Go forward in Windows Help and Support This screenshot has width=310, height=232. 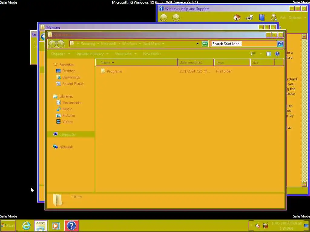tap(176, 18)
